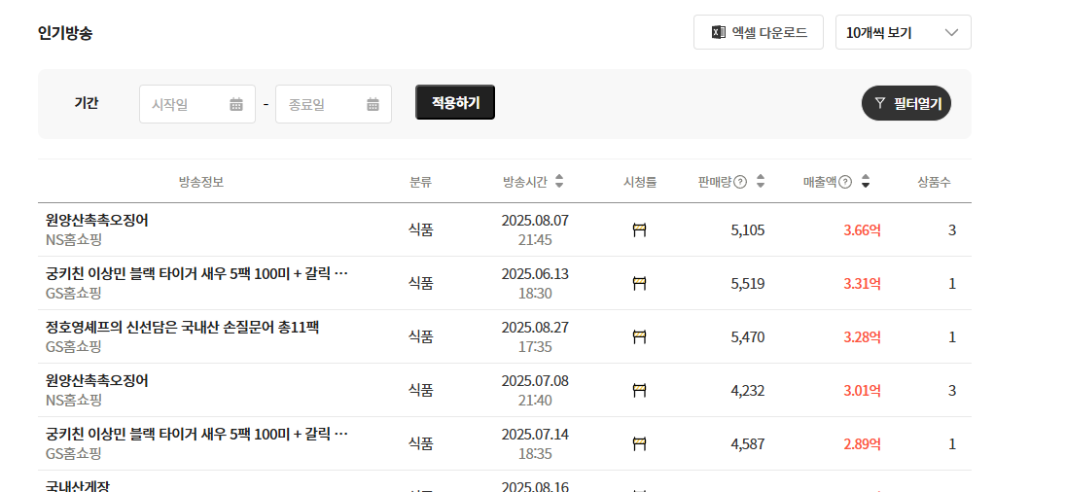Open viewer rating icon for 2025.08.07 broadcast
The height and width of the screenshot is (492, 1065).
639,230
